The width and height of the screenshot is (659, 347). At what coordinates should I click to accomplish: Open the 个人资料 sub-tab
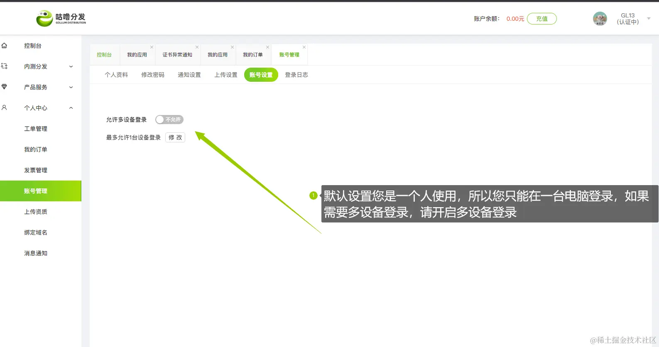pyautogui.click(x=116, y=75)
